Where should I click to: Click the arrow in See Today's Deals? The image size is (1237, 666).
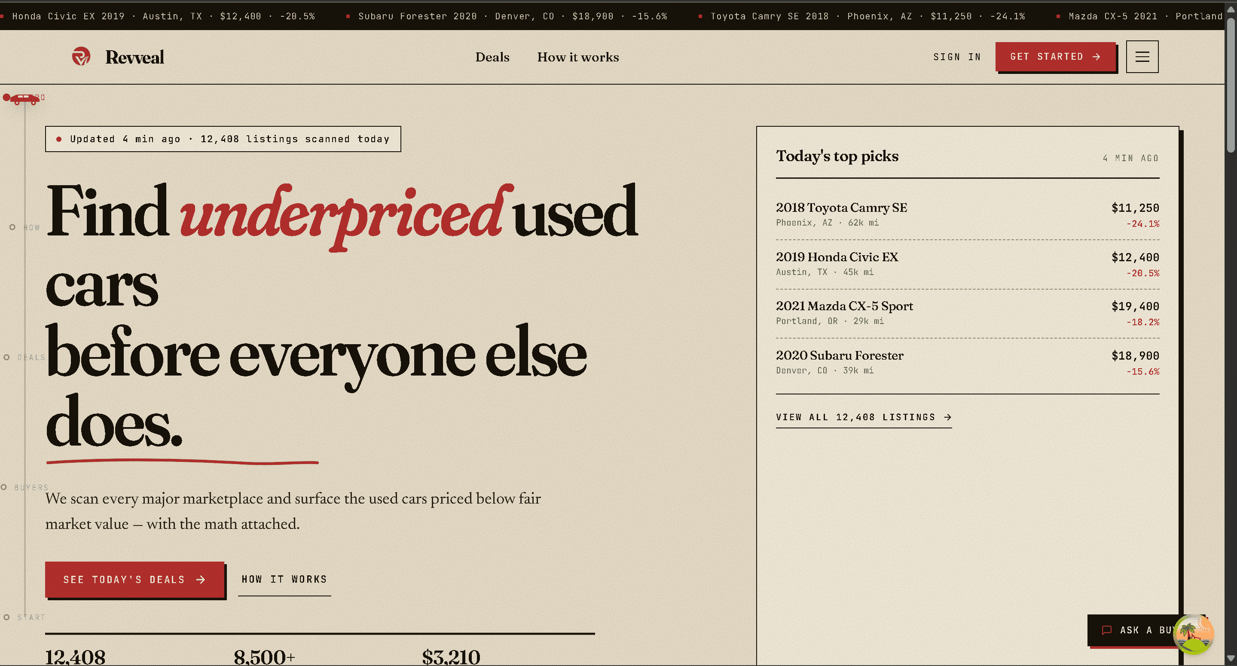click(201, 580)
